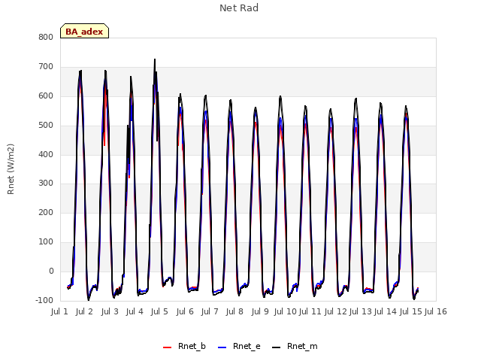Click the Jul 1 x-axis label
The image size is (481, 361).
[x=59, y=311]
